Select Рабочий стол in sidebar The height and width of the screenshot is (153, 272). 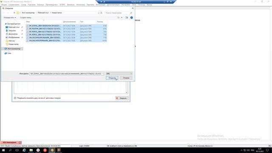point(14,27)
